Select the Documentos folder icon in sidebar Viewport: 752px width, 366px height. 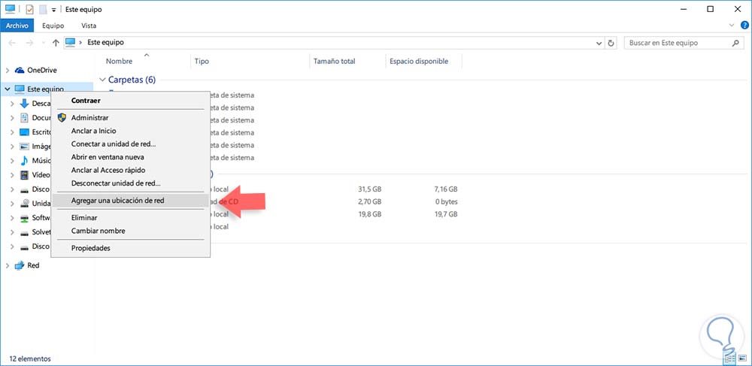(24, 118)
